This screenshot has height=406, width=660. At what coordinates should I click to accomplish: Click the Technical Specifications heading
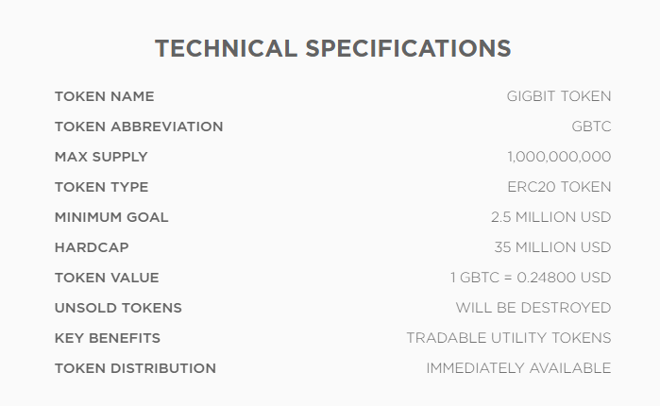click(x=333, y=48)
